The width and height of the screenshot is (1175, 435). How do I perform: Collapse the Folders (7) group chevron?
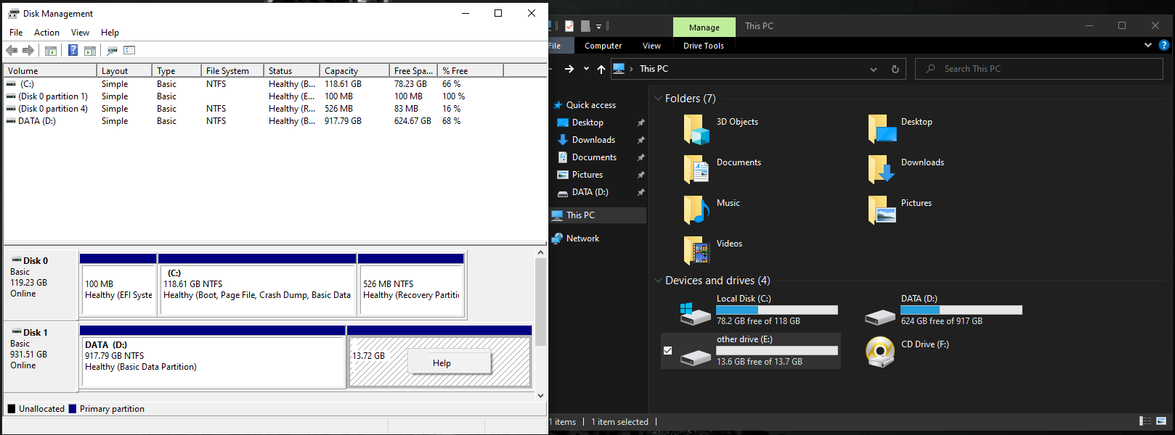click(658, 99)
